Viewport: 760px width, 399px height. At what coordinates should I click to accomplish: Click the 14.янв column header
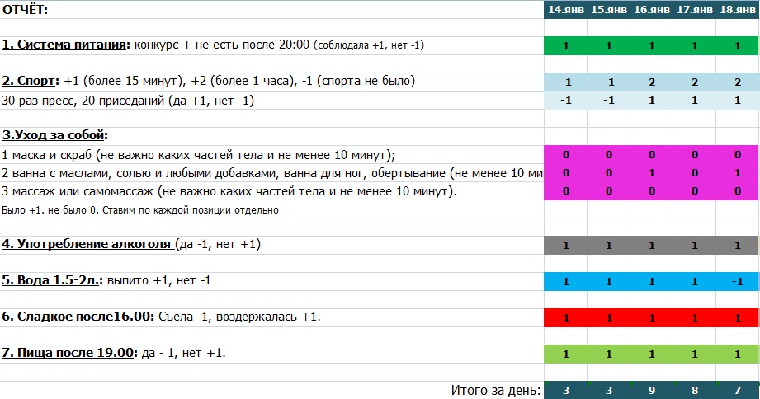coord(565,10)
